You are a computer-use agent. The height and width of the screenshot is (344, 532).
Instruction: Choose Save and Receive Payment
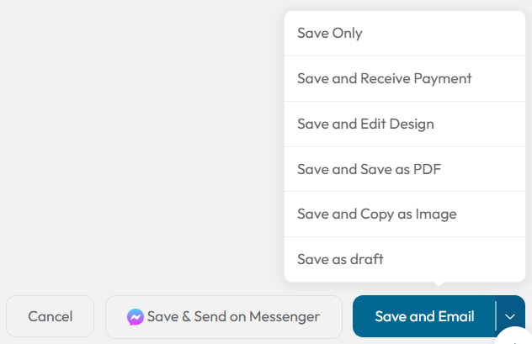tap(405, 78)
